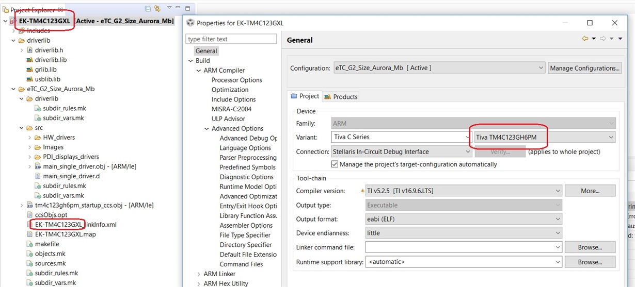Click the driverlib.h header file icon
The height and width of the screenshot is (287, 635).
tap(30, 50)
